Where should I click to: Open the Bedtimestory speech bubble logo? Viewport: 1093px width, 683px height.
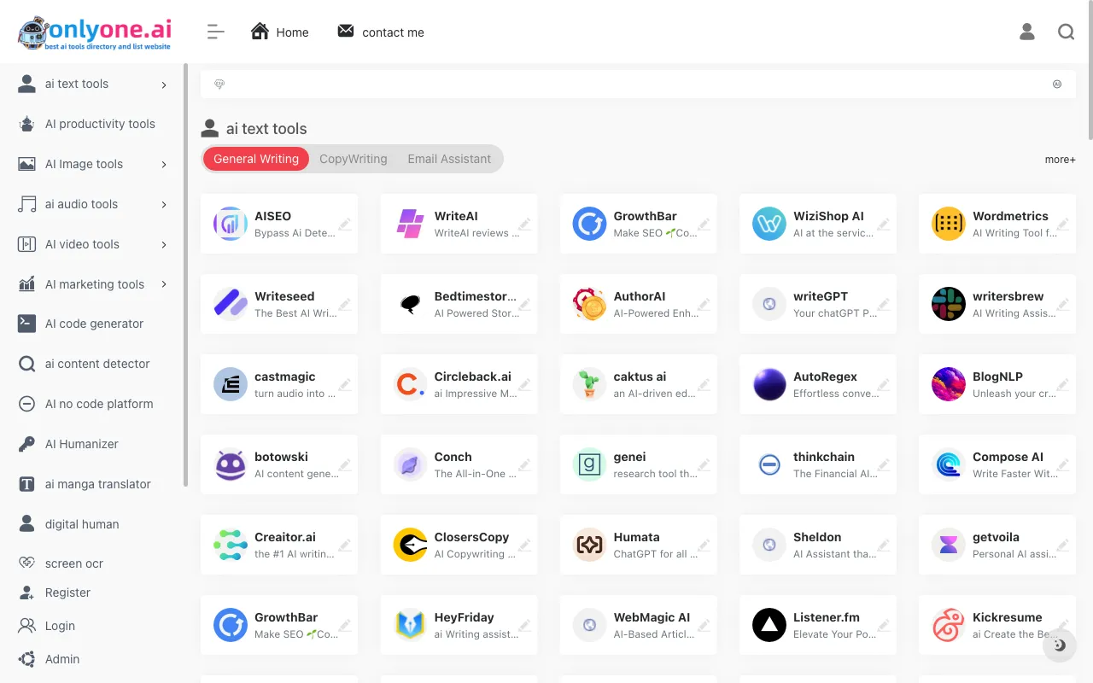point(410,304)
